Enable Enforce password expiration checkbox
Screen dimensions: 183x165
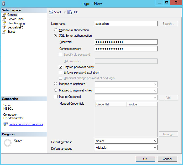[61, 72]
